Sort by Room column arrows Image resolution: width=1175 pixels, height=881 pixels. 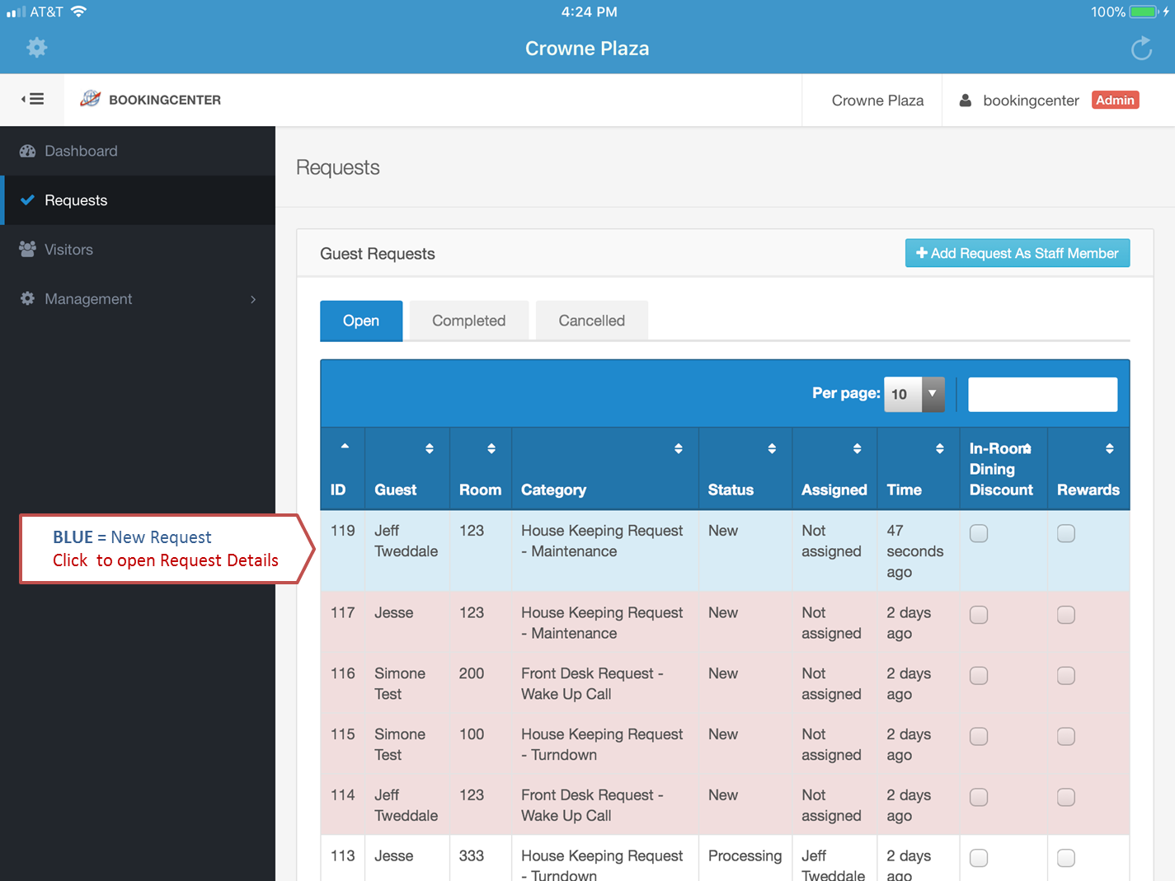[491, 448]
